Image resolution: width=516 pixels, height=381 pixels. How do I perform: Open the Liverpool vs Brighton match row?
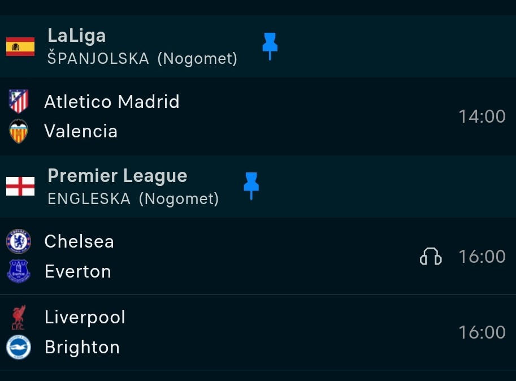(x=283, y=332)
